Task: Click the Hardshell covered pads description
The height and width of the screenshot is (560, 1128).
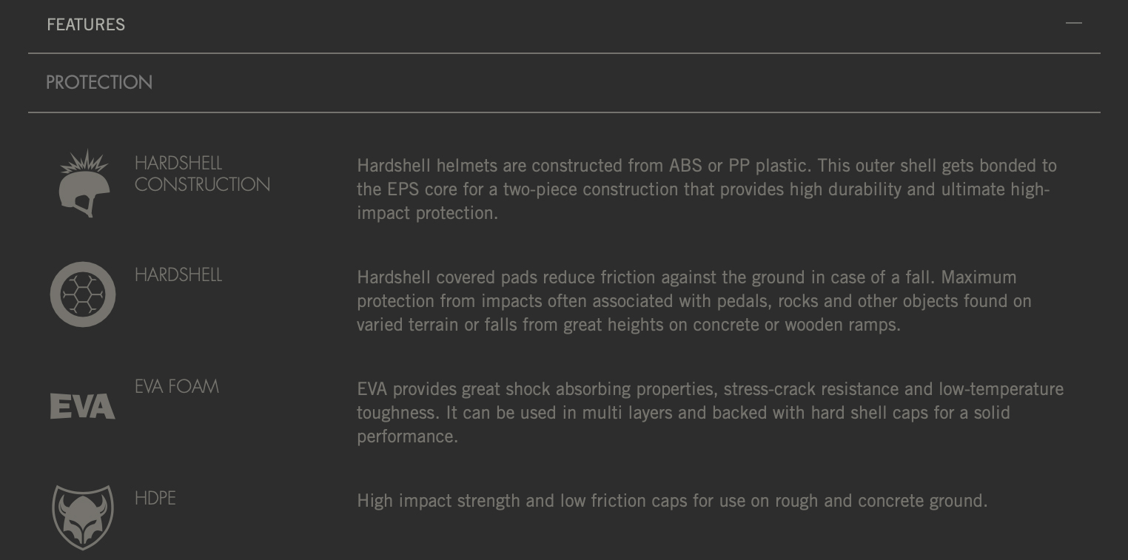Action: pos(694,301)
